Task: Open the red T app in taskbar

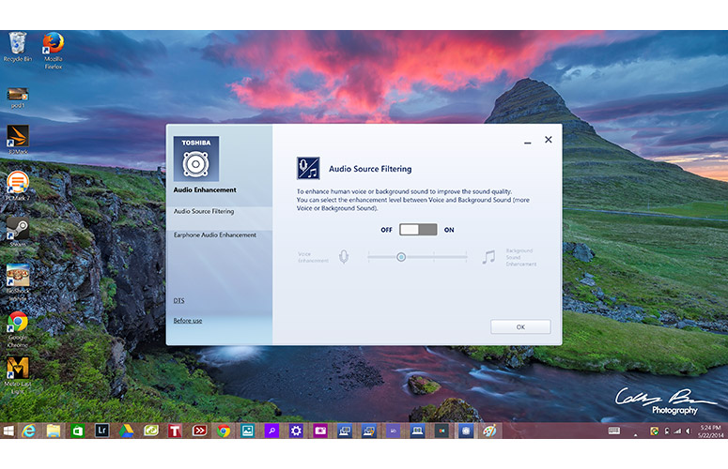Action: click(175, 431)
